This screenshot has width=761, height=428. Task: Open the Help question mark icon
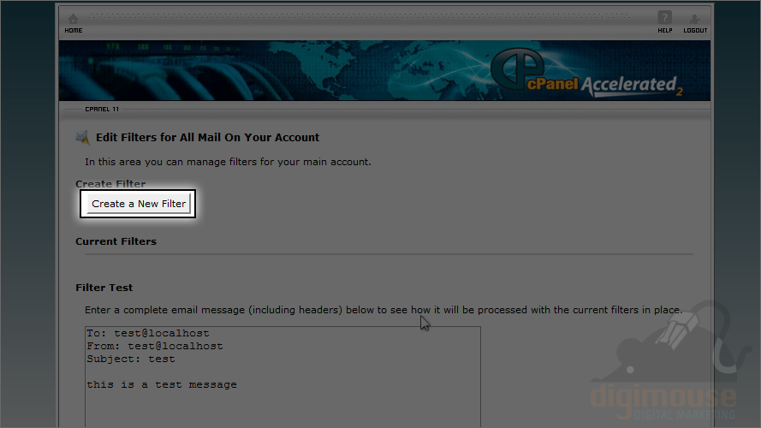coord(664,17)
